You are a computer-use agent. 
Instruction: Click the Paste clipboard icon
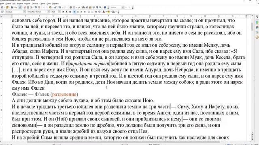point(50,7)
